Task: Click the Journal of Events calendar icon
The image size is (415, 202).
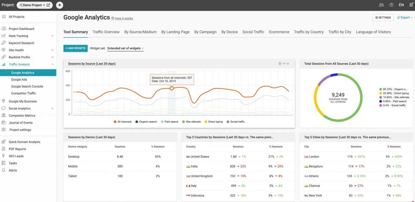Action: pos(4,122)
